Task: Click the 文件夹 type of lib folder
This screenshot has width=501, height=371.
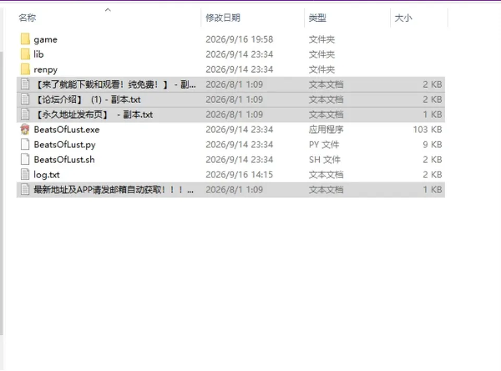Action: [x=322, y=55]
